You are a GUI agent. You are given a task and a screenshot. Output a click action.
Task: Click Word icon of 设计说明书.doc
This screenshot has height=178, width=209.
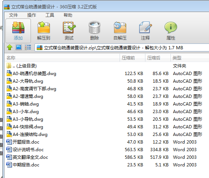click(x=9, y=149)
